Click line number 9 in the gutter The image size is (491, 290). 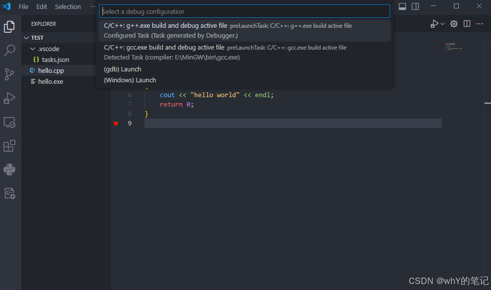click(130, 123)
